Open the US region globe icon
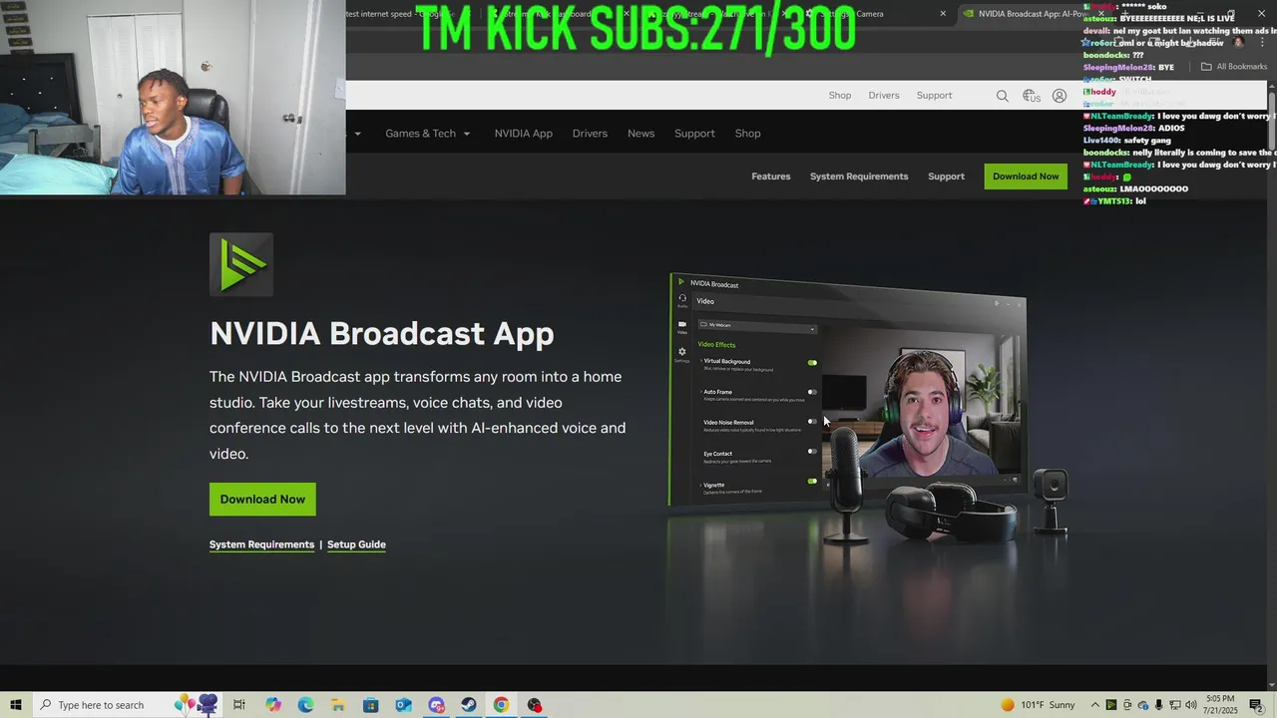This screenshot has width=1277, height=718. [x=1032, y=96]
